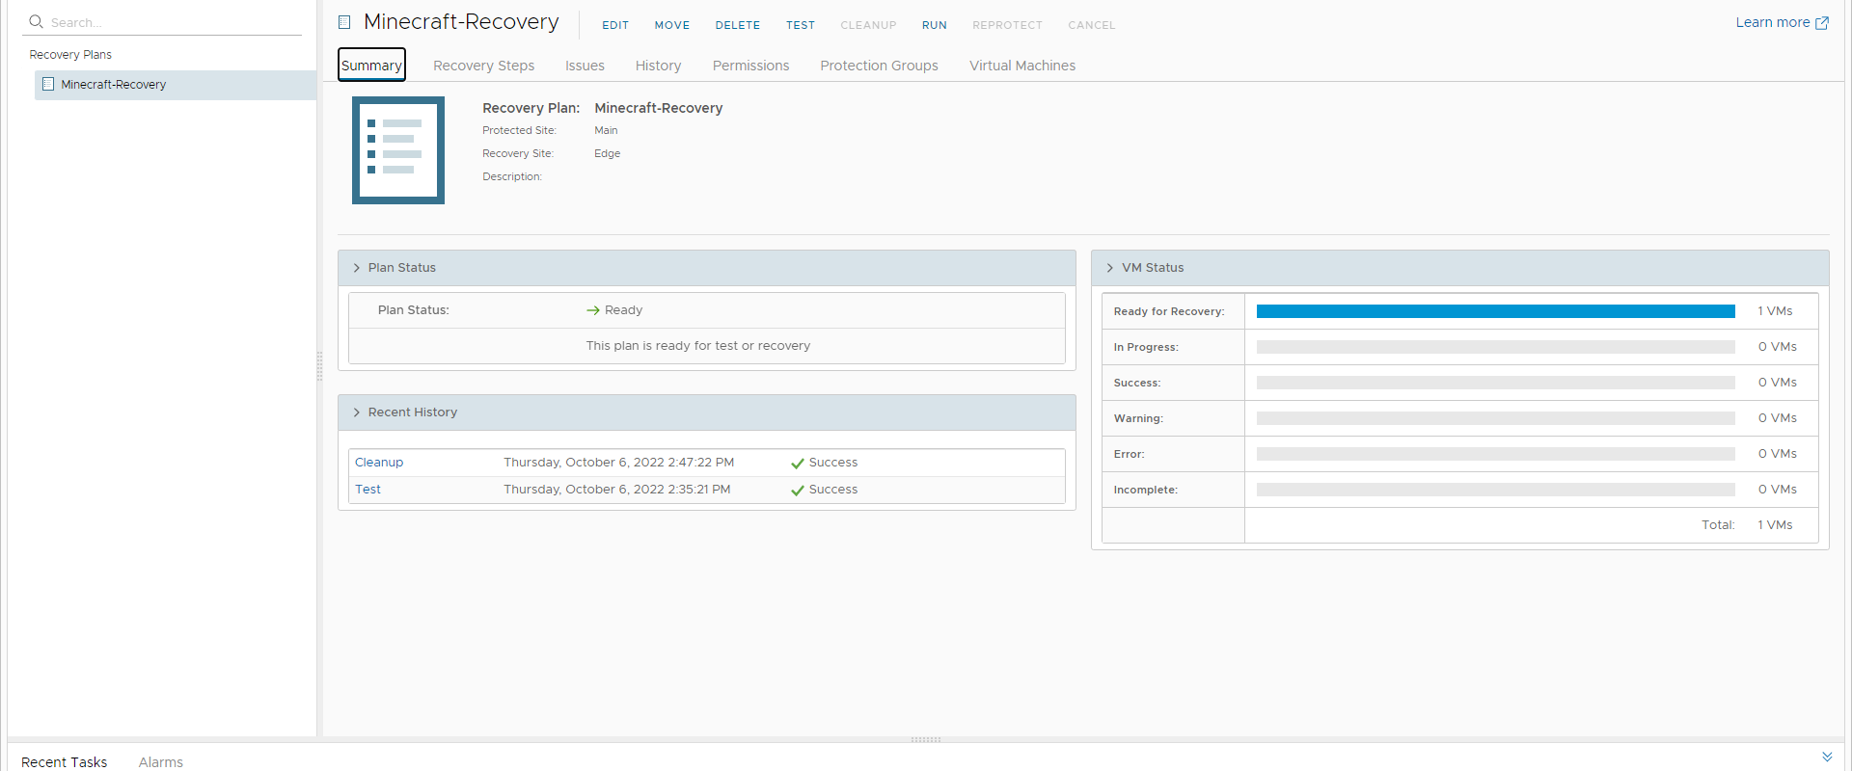Click the Total '1 VMs' value
This screenshot has width=1852, height=771.
(x=1775, y=525)
